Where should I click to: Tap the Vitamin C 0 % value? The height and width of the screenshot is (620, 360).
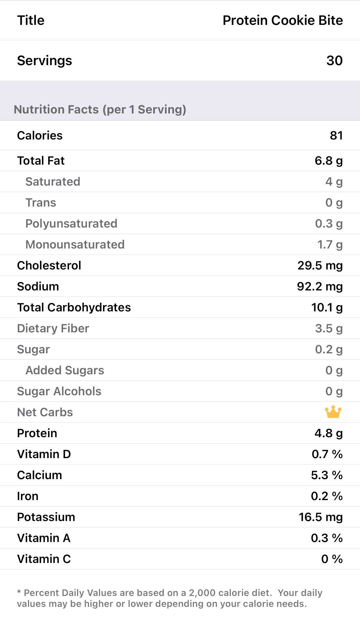coord(332,559)
